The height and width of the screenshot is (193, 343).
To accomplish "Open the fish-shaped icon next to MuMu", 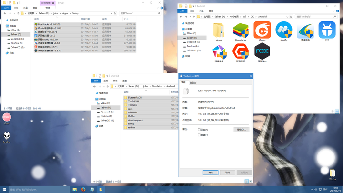I will pos(305,31).
